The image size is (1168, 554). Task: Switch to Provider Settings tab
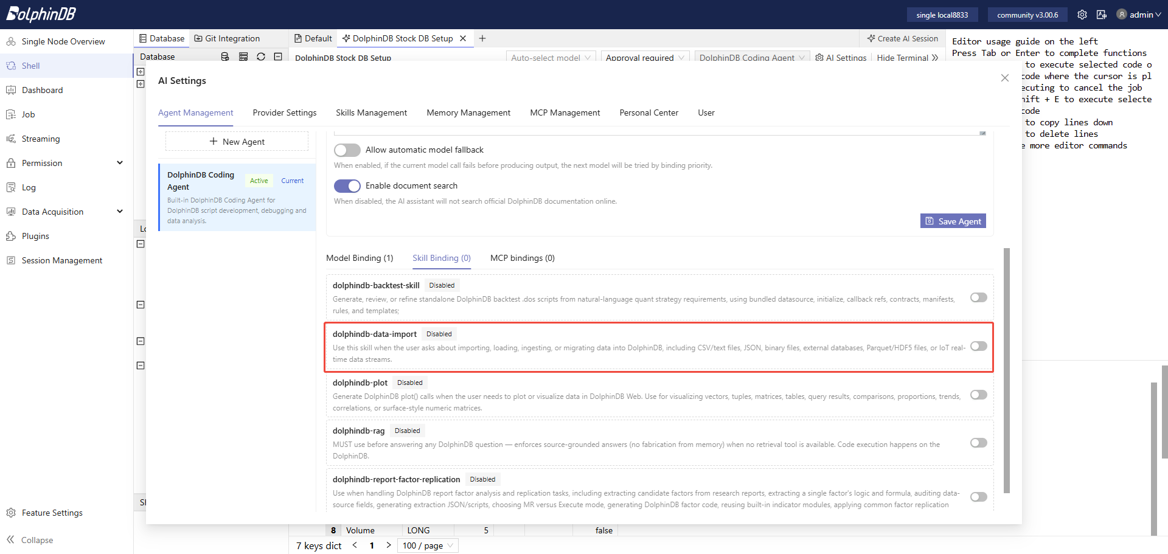pyautogui.click(x=285, y=113)
